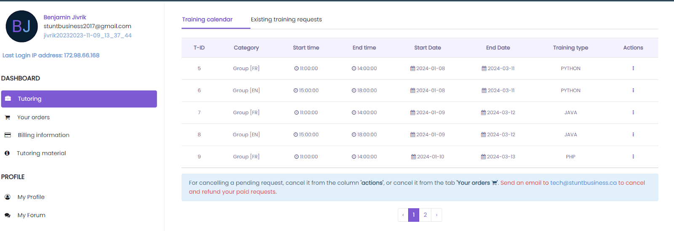674x231 pixels.
Task: Click the Benjamin Jivrik name link
Action: point(65,17)
